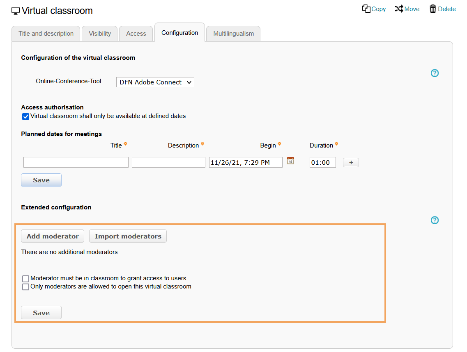
Task: Click the Move shuffle icon
Action: [x=399, y=9]
